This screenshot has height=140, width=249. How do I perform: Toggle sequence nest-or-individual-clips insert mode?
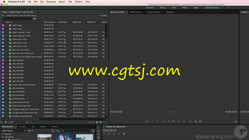pyautogui.click(x=104, y=134)
